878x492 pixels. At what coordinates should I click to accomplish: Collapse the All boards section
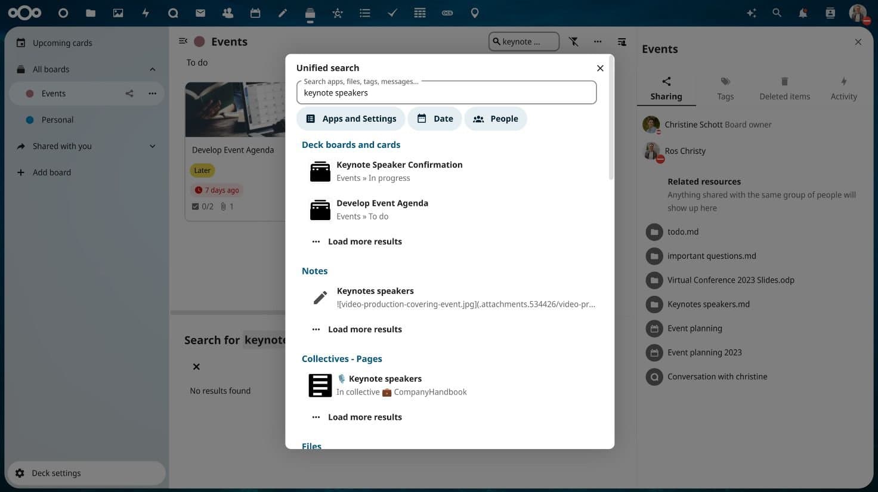click(x=152, y=69)
